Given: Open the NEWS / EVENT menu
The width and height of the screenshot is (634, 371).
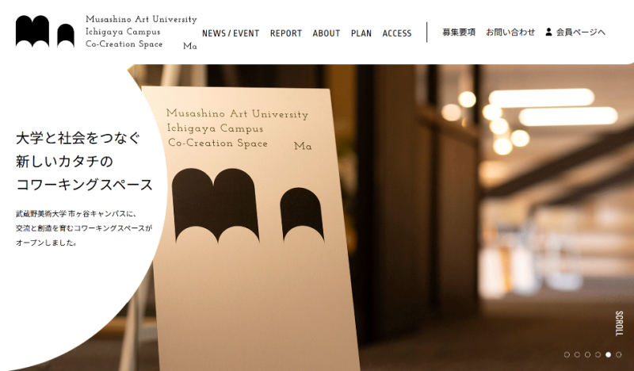Looking at the screenshot, I should (x=231, y=33).
